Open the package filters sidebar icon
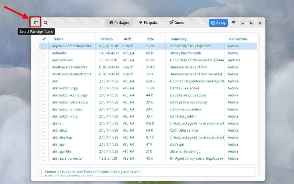The height and width of the screenshot is (184, 294). (36, 23)
